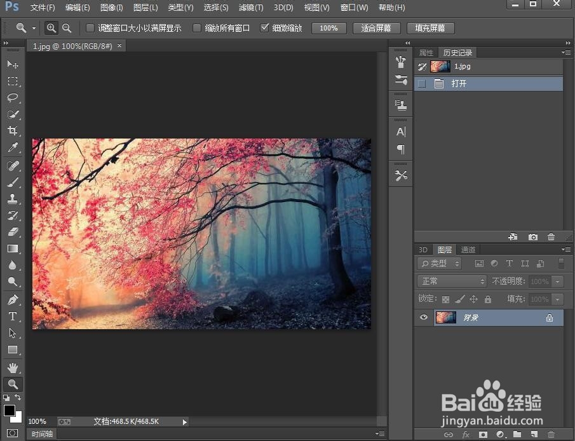Open the Paragraph panel icon
Image resolution: width=575 pixels, height=441 pixels.
point(400,149)
